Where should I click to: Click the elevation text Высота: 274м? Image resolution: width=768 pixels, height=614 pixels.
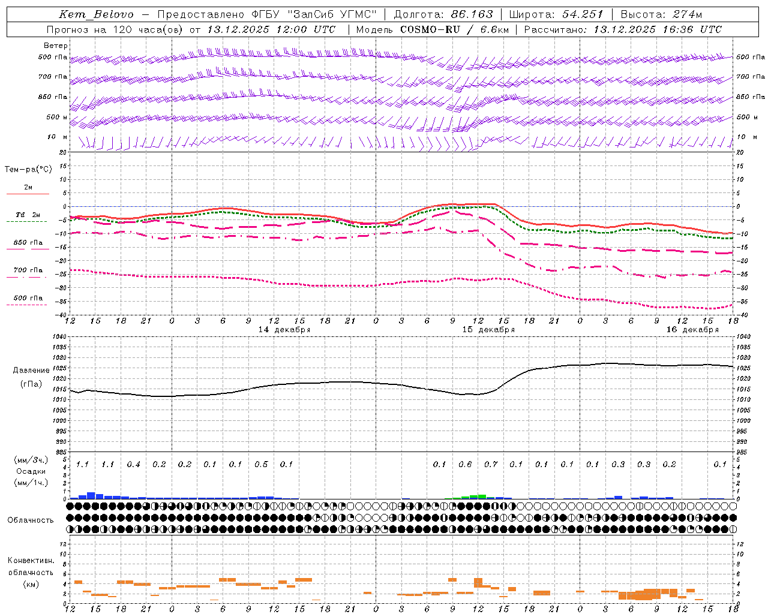(661, 14)
